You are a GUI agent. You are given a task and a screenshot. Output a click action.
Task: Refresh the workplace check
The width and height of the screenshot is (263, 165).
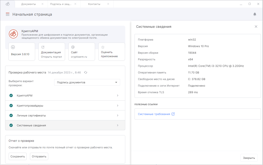coord(86,72)
